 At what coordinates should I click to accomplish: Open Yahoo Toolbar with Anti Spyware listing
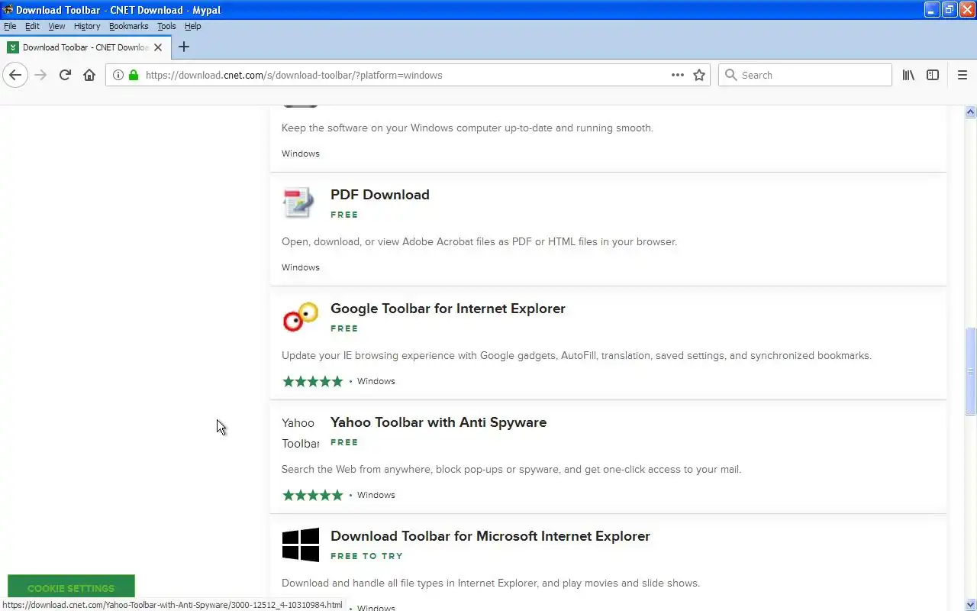tap(438, 422)
